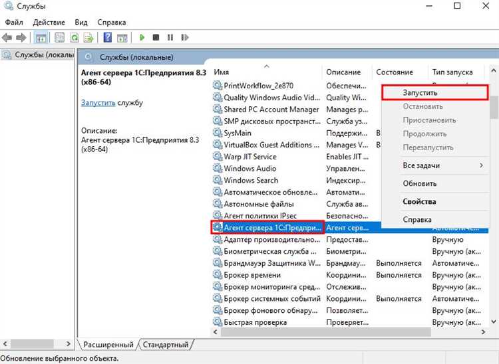The image size is (499, 364).
Task: Open the Вид menu
Action: coord(81,23)
